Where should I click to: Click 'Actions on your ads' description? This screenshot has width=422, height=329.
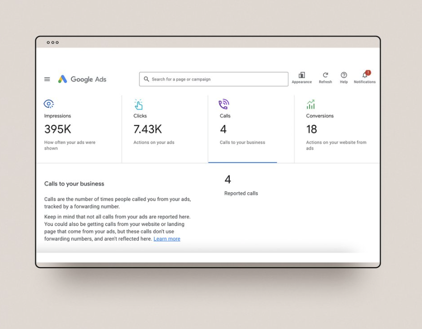154,142
